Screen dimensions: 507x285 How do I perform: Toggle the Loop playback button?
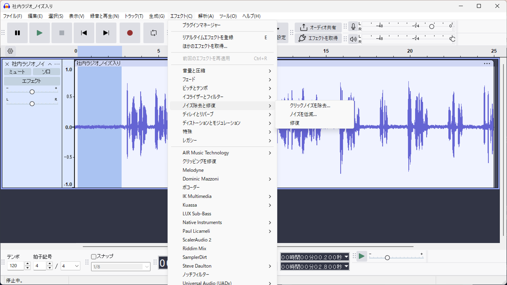pyautogui.click(x=153, y=33)
